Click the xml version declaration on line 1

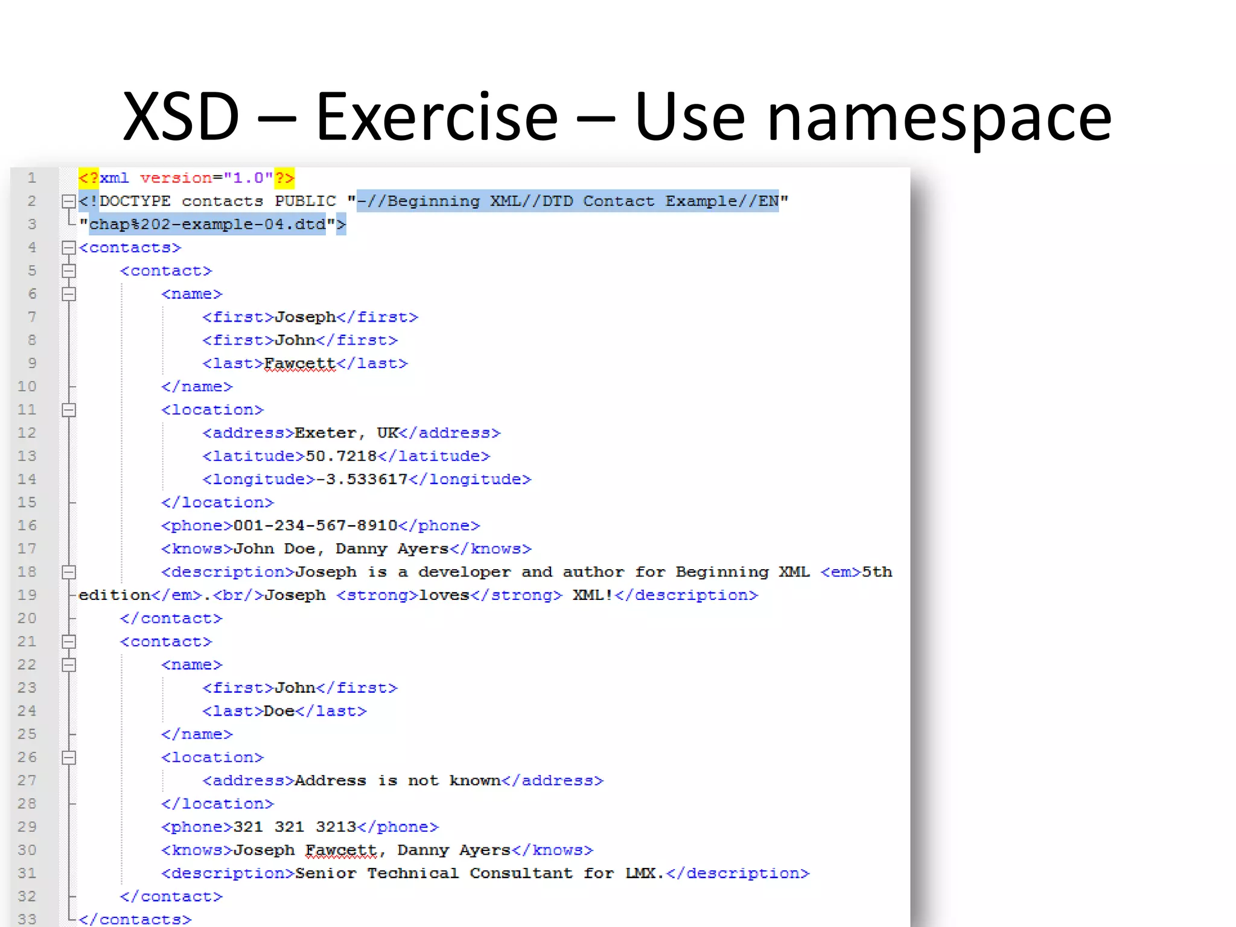[186, 178]
